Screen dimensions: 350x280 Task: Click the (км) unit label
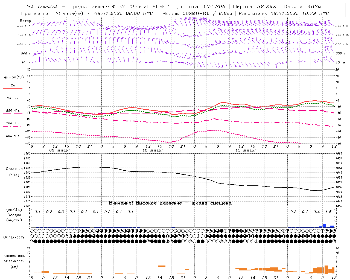(14, 266)
